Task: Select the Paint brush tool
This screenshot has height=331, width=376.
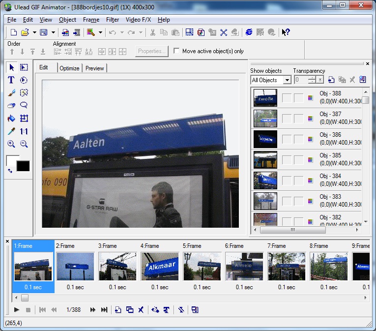Action: tap(11, 92)
